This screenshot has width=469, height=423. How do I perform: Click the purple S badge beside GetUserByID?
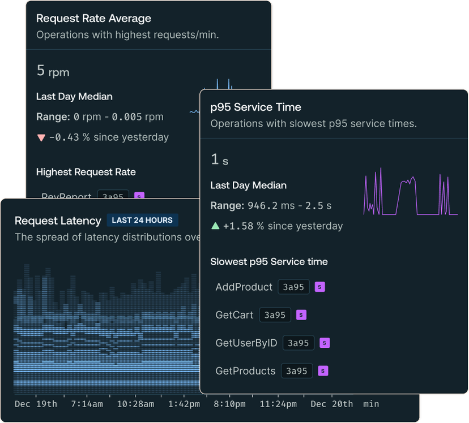coord(325,343)
